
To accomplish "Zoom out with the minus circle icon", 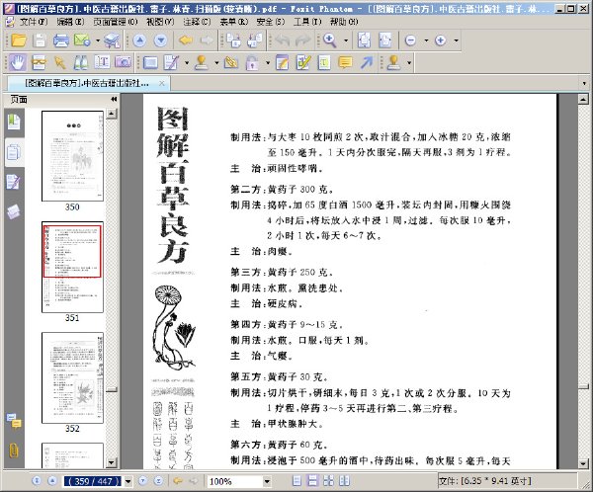I will point(411,41).
